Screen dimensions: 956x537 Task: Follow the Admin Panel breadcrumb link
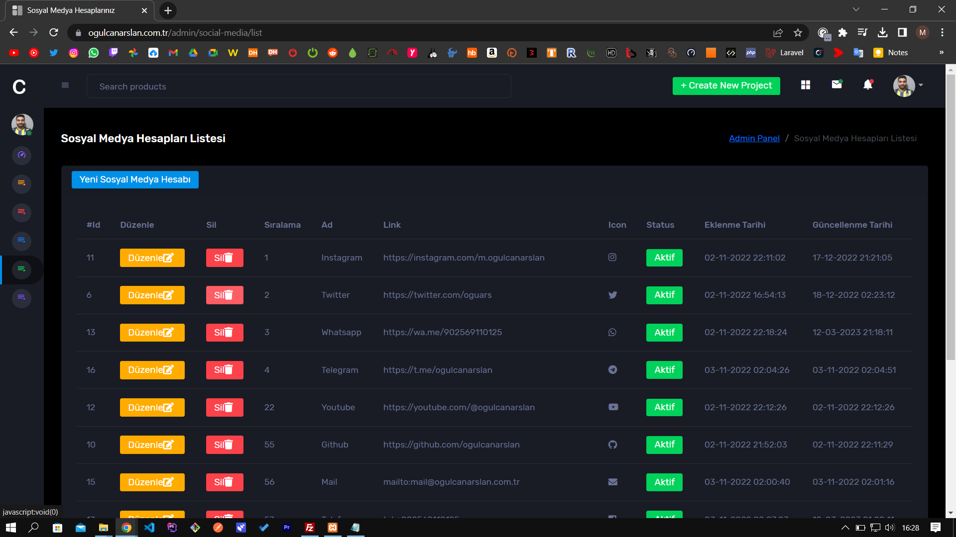click(x=754, y=138)
